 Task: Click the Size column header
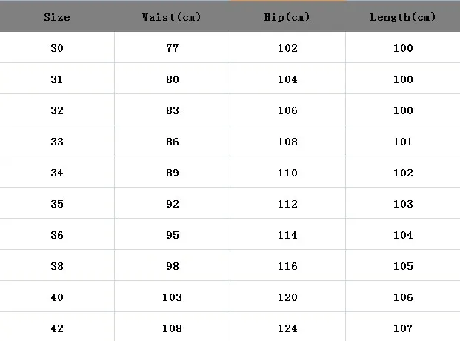(57, 16)
